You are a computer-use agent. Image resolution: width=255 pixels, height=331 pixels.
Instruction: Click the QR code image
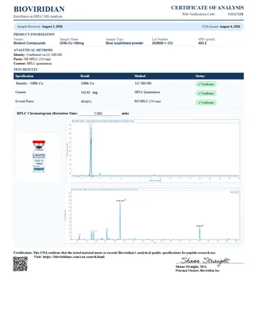pos(20,264)
